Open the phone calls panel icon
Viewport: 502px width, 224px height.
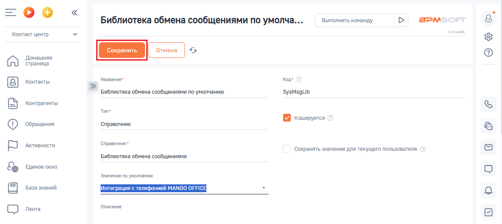pos(488,104)
